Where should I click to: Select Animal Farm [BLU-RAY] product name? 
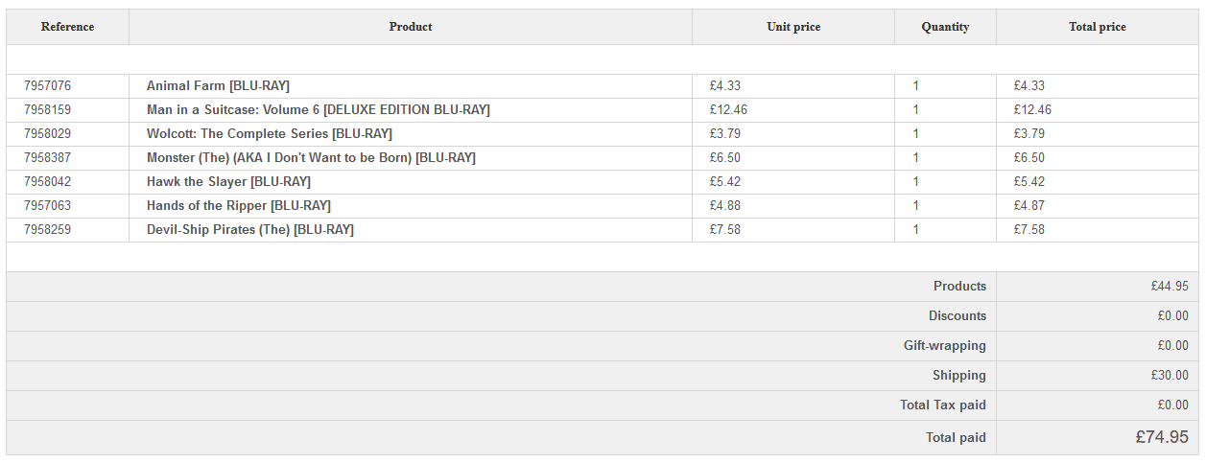218,86
